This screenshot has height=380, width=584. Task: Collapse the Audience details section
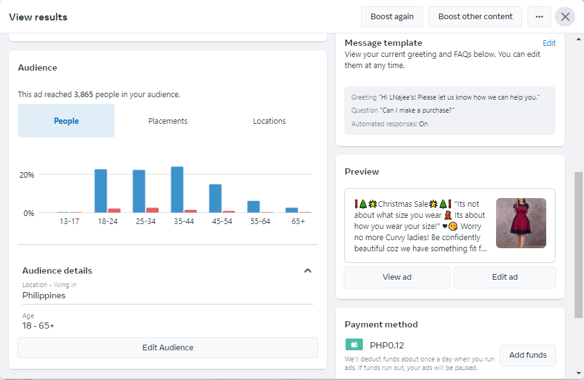[x=308, y=270]
